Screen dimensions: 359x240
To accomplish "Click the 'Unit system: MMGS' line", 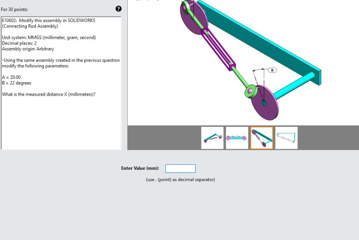I will [49, 38].
